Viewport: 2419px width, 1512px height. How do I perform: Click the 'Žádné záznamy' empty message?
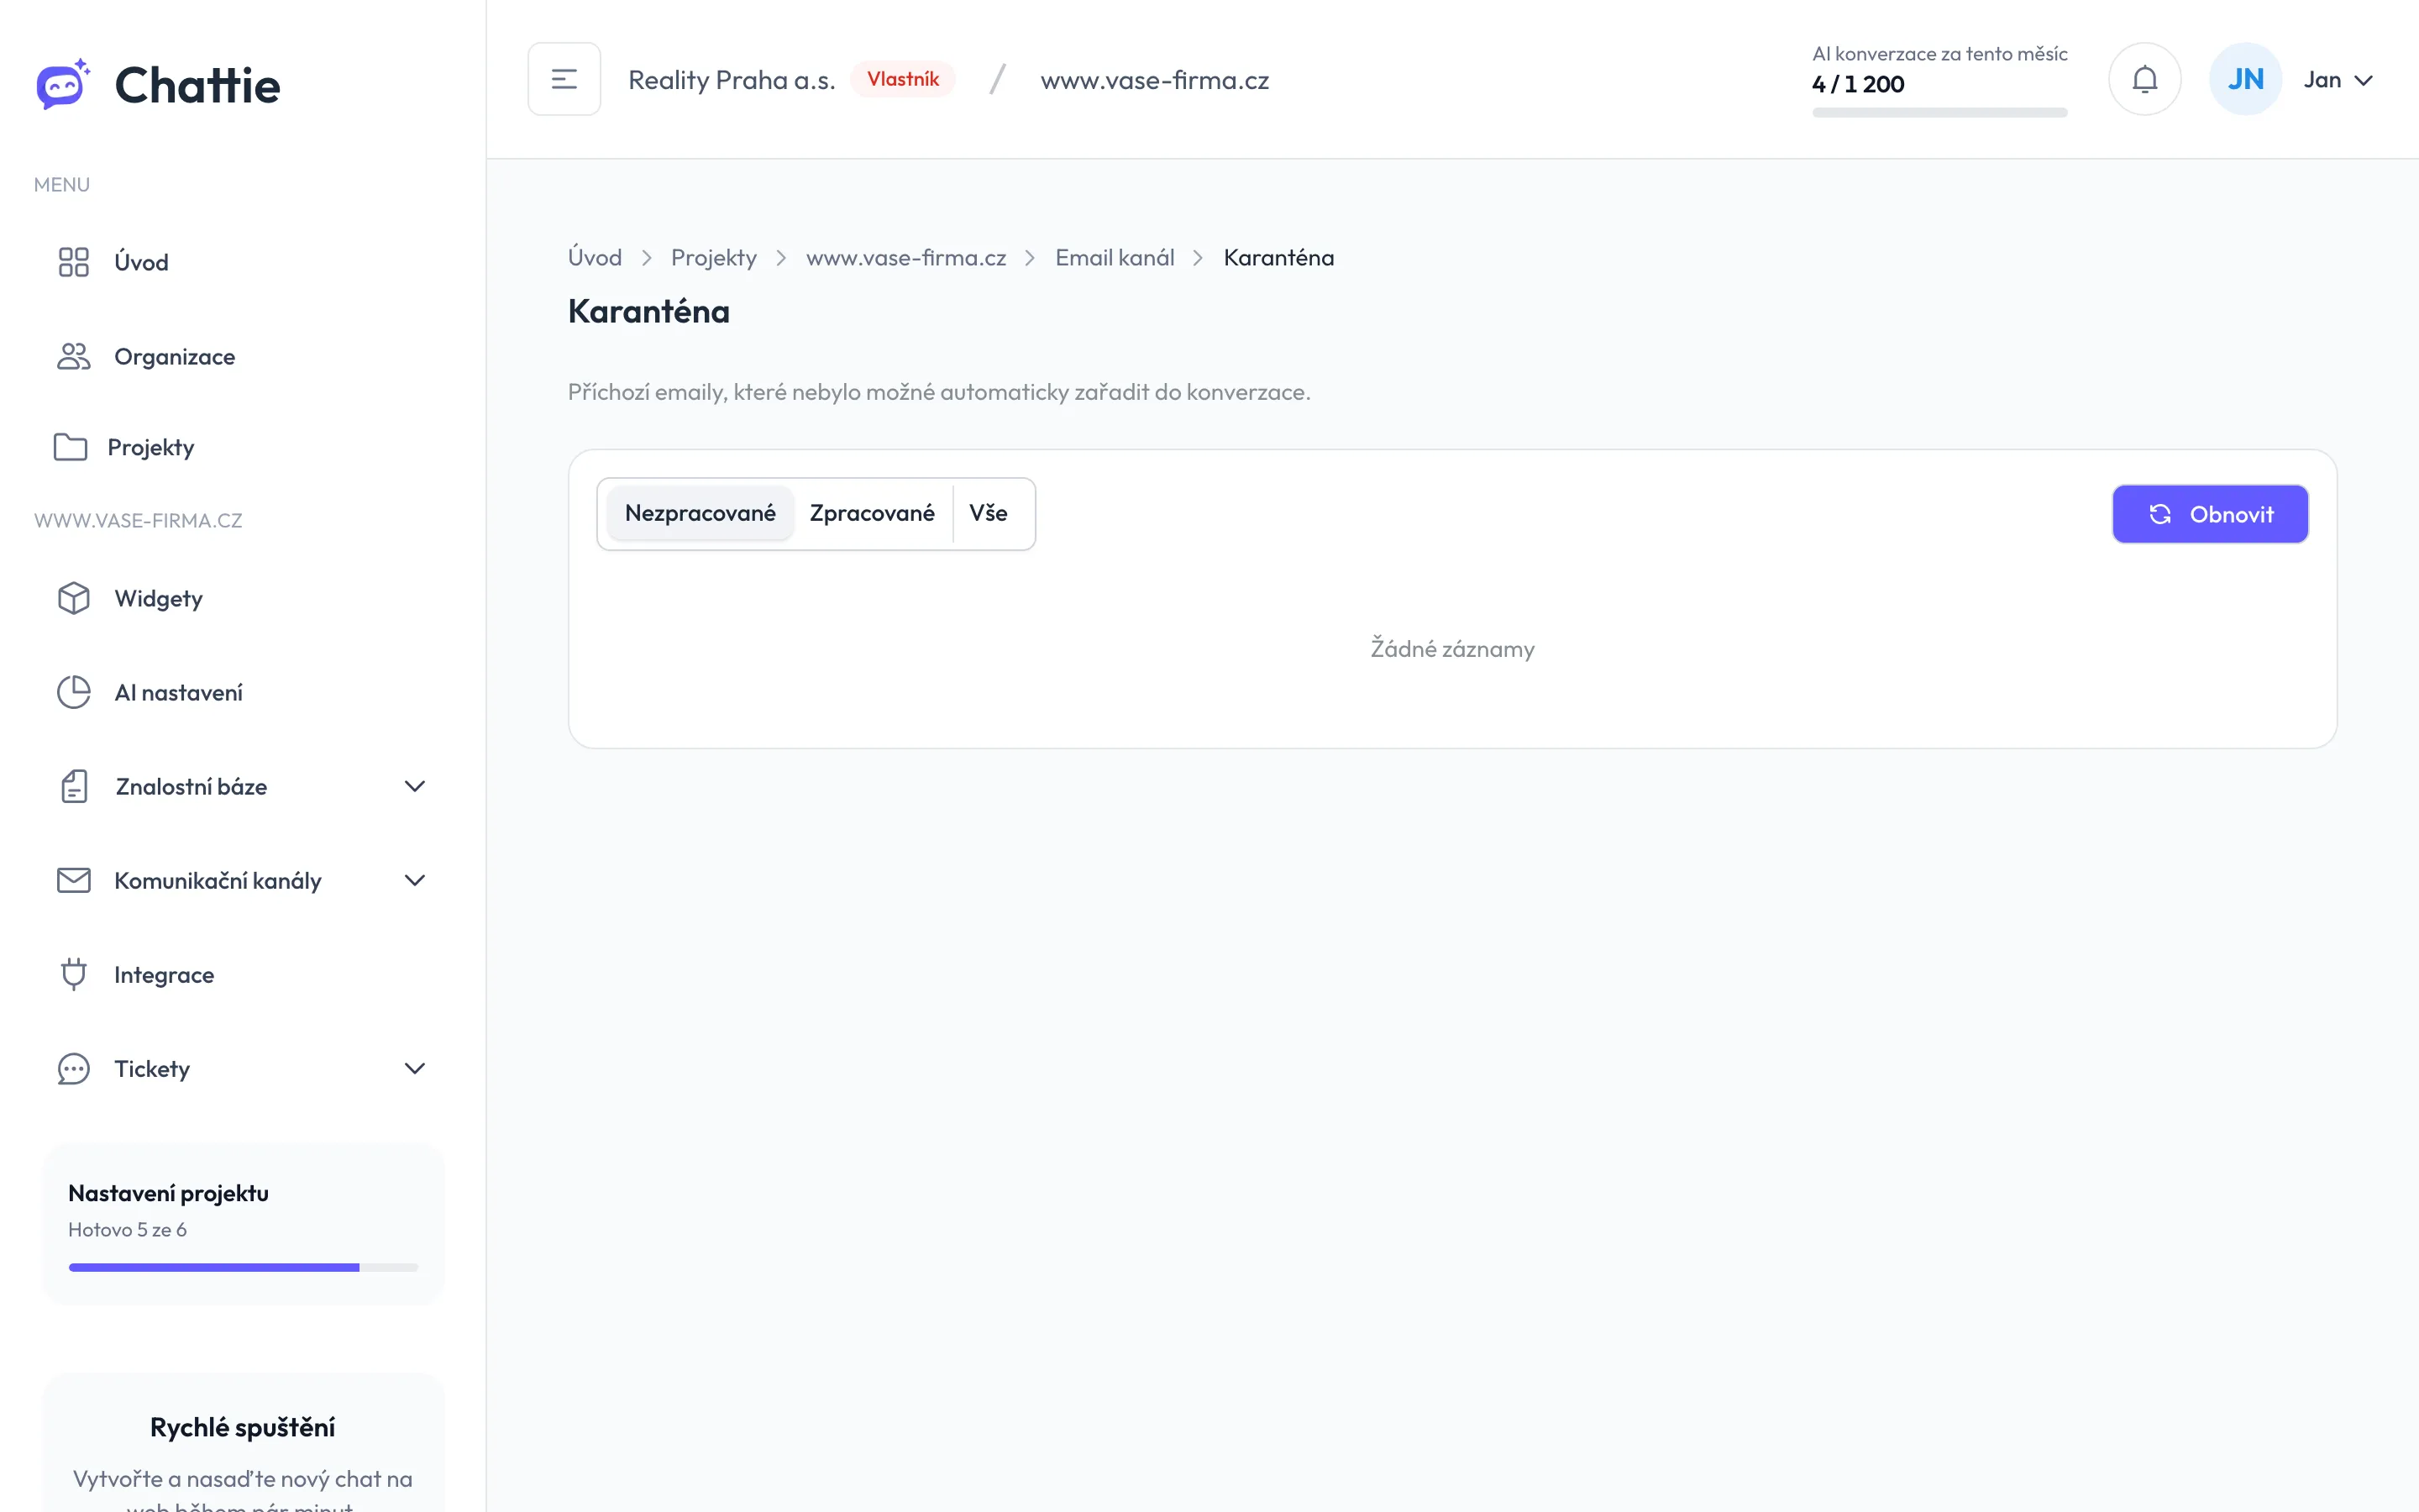[x=1452, y=649]
